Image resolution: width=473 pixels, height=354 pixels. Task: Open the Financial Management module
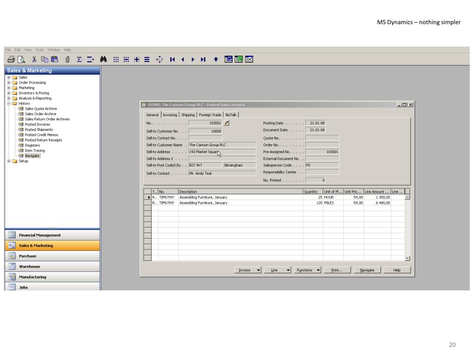point(52,235)
